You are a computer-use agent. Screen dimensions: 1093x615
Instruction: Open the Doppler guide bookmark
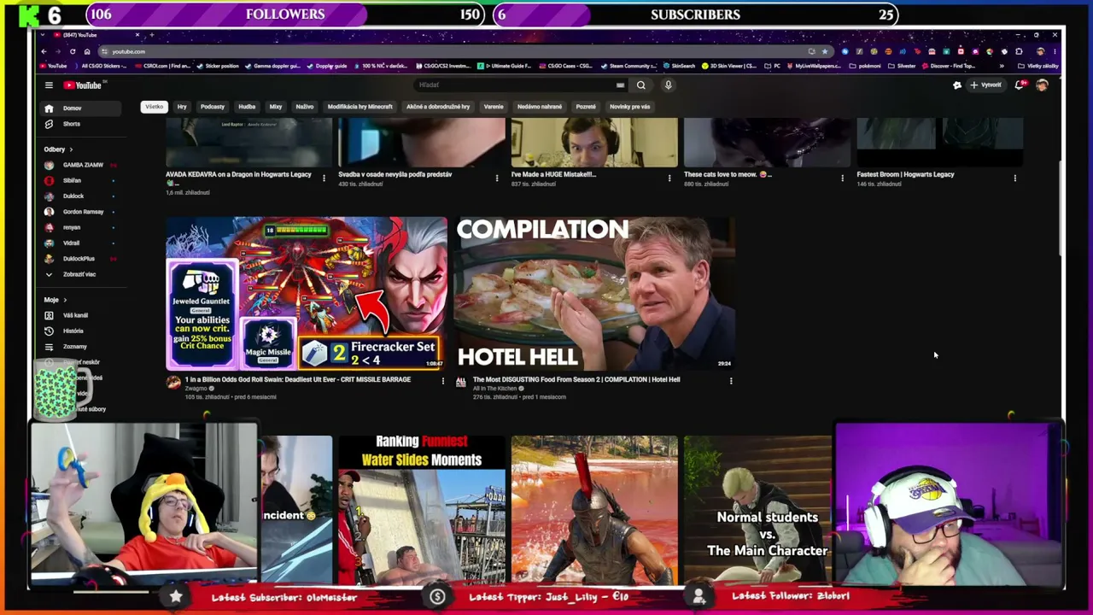[x=327, y=66]
